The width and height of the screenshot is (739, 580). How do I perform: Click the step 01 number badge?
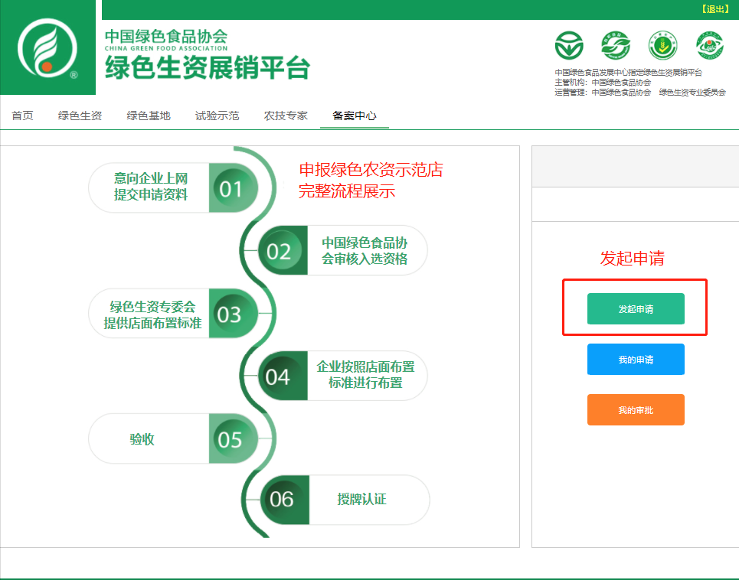231,188
